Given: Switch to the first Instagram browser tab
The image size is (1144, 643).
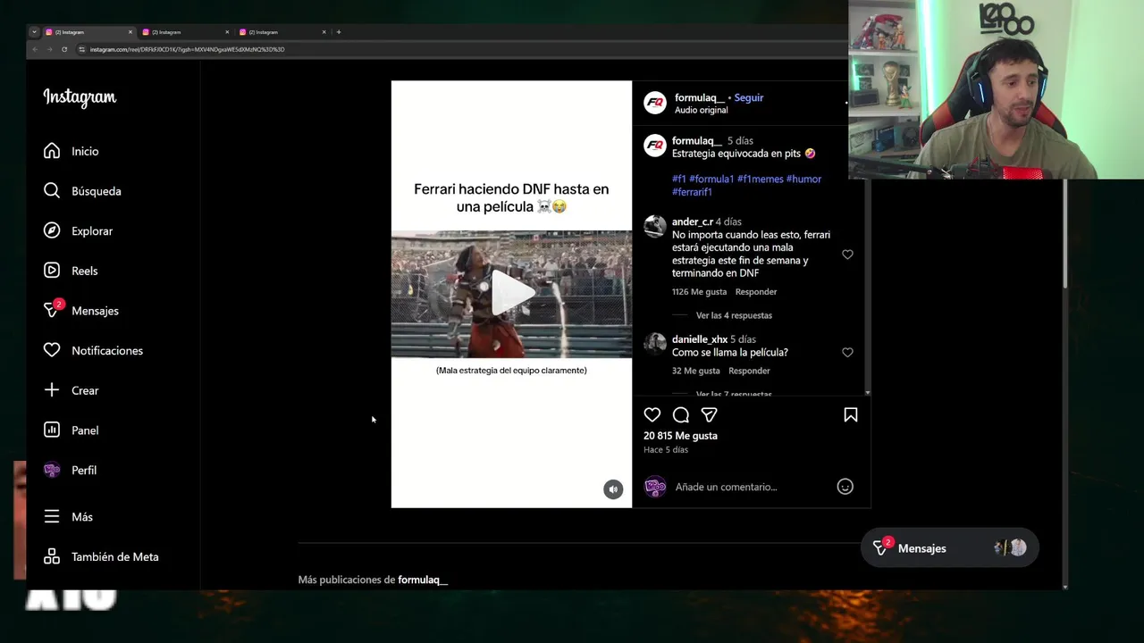Looking at the screenshot, I should tap(88, 32).
